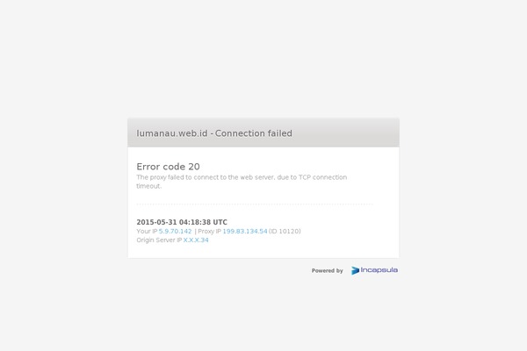Click the dotted separator line
The width and height of the screenshot is (527, 351).
point(255,204)
